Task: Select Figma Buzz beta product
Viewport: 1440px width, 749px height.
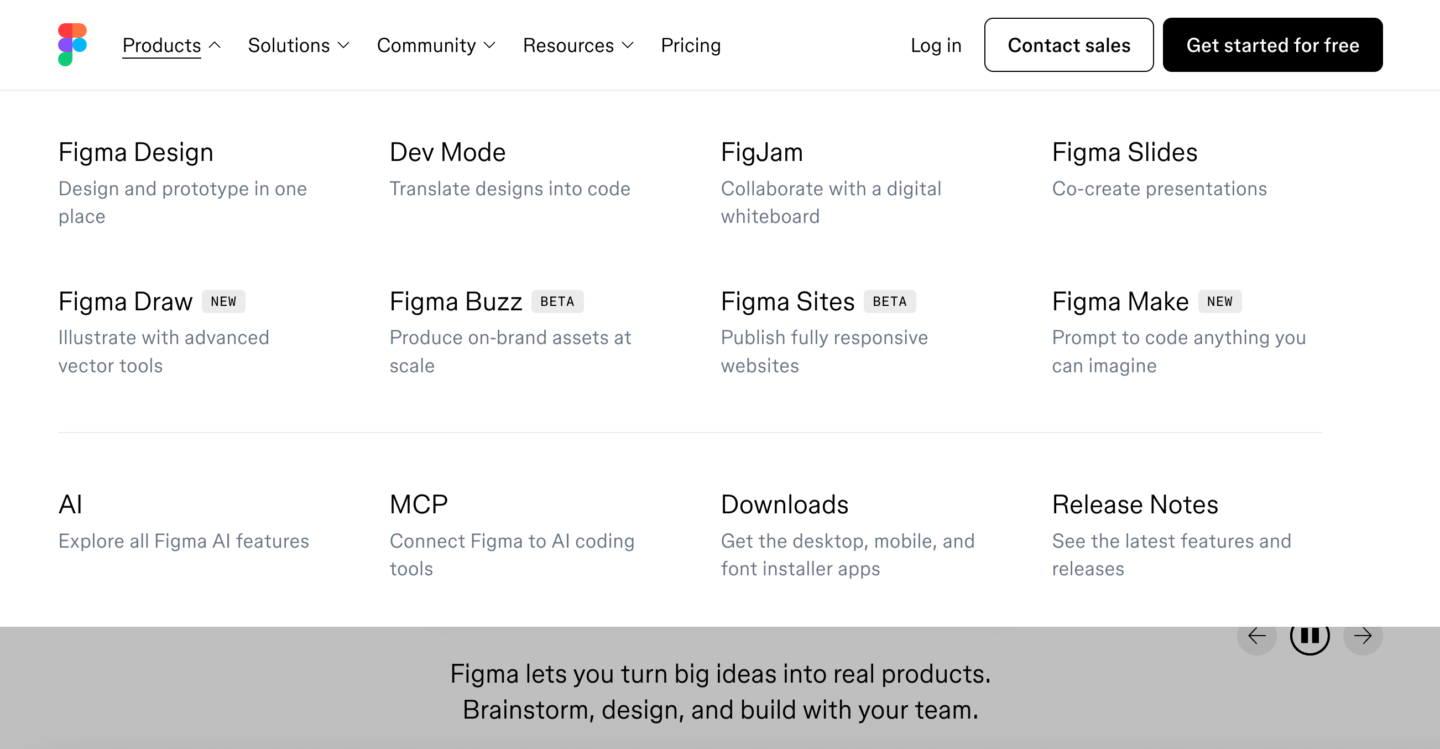Action: pos(456,302)
